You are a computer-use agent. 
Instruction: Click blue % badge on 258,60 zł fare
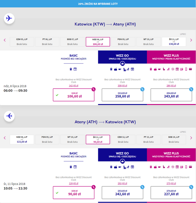[x=142, y=89]
